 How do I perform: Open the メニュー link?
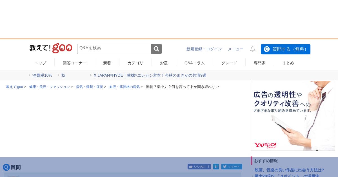point(236,49)
